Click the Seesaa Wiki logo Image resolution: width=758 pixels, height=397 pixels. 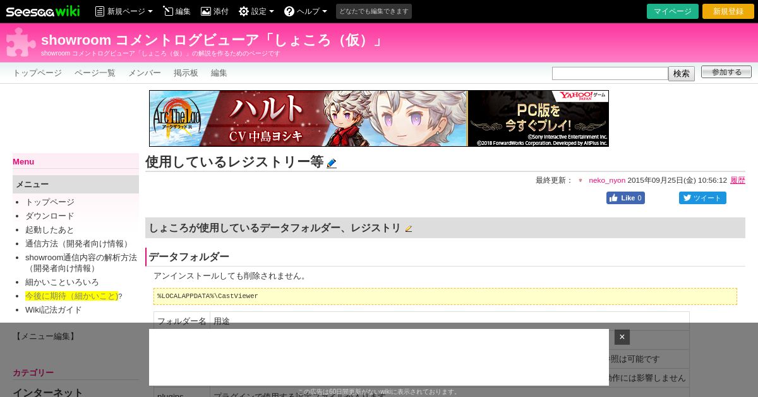click(43, 11)
